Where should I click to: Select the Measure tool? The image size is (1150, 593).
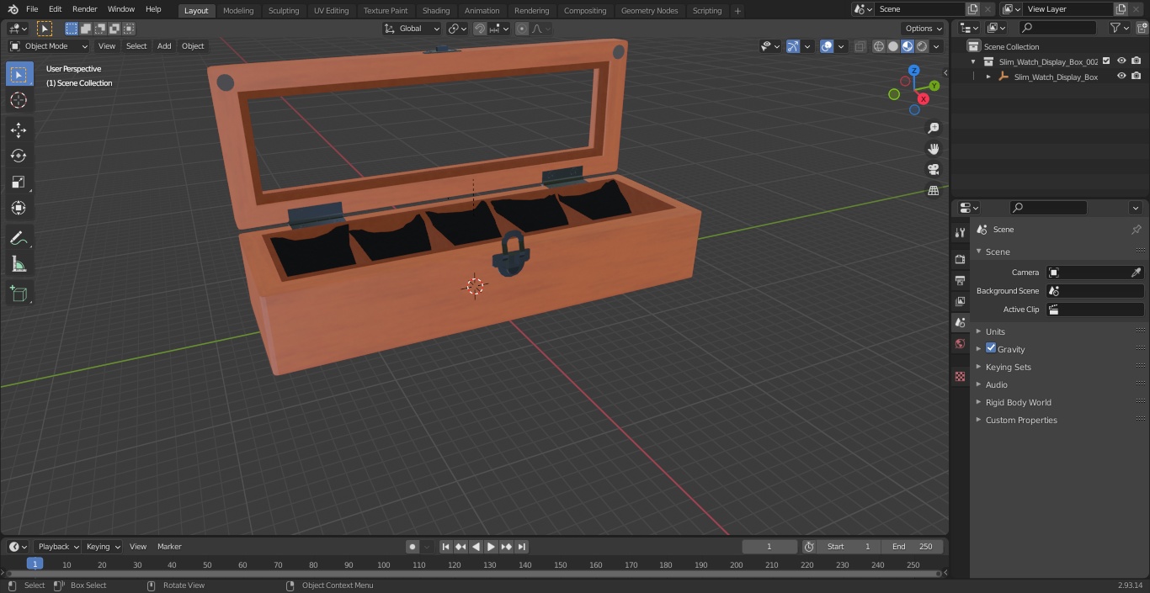pyautogui.click(x=19, y=265)
